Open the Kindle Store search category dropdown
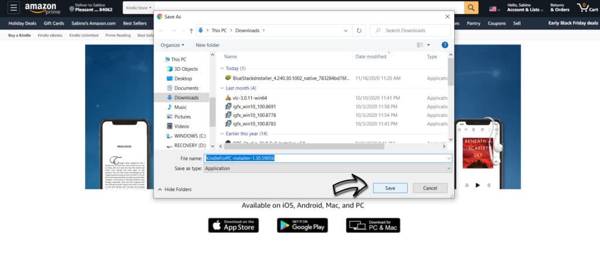Screen dimensions: 600x257 point(138,8)
